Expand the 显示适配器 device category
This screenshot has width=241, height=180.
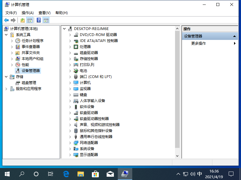click(x=70, y=155)
